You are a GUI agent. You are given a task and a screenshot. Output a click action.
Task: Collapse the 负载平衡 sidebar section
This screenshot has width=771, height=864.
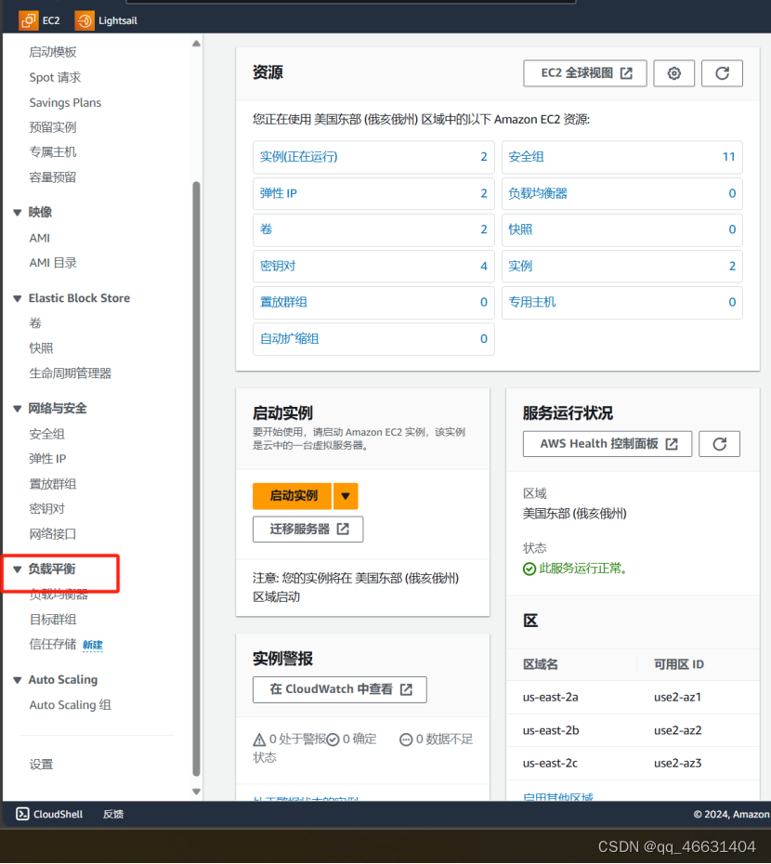[17, 569]
